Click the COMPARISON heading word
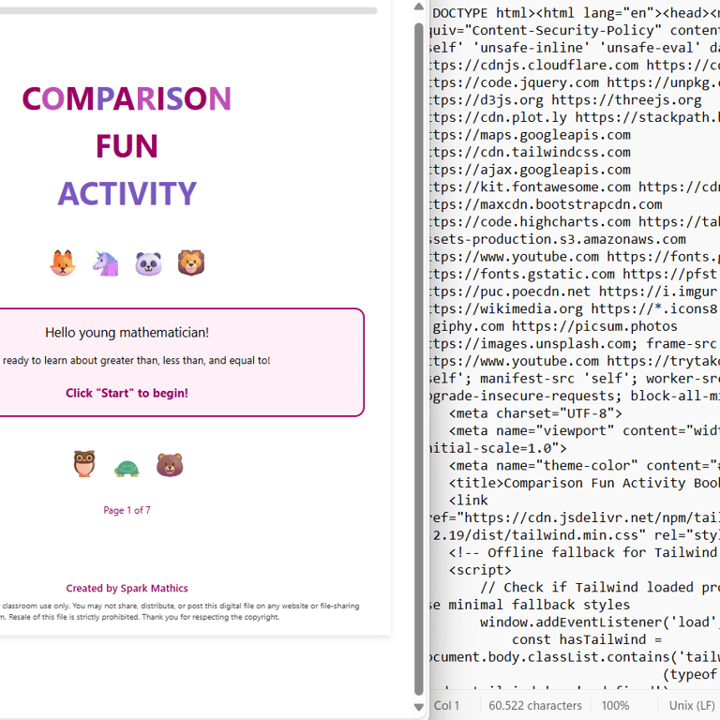Image resolution: width=720 pixels, height=720 pixels. tap(127, 98)
